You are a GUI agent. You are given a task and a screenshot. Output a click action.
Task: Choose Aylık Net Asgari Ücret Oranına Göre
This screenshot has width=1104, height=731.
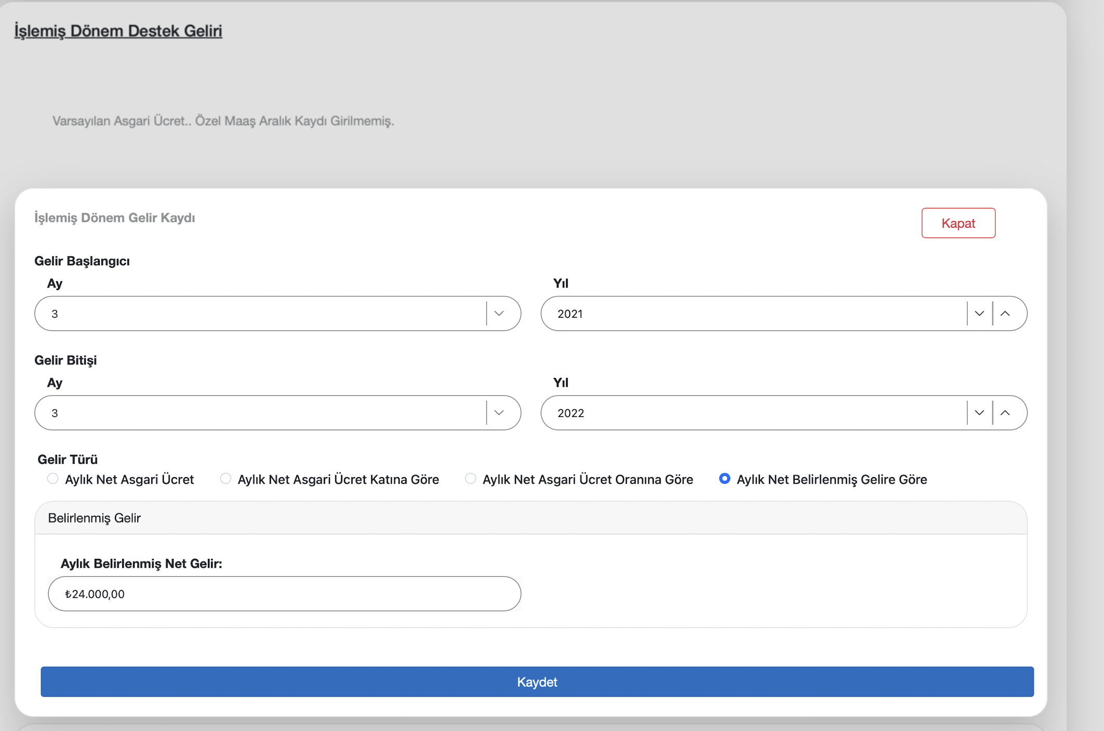(470, 479)
